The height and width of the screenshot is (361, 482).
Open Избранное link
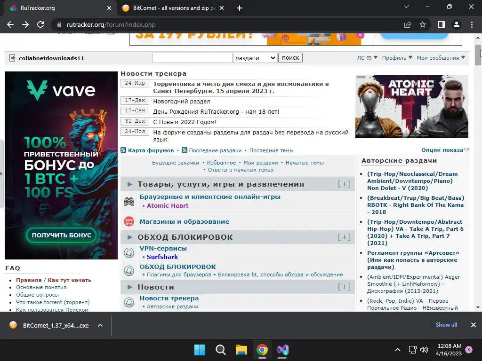click(221, 163)
